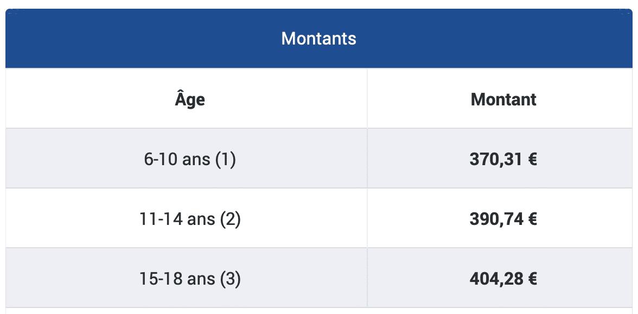Click the euro sign after 404,28
This screenshot has height=314, width=638.
click(x=532, y=279)
